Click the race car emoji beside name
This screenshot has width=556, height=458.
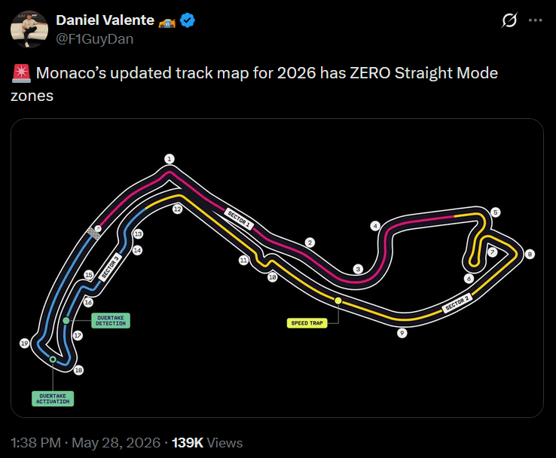coord(167,22)
